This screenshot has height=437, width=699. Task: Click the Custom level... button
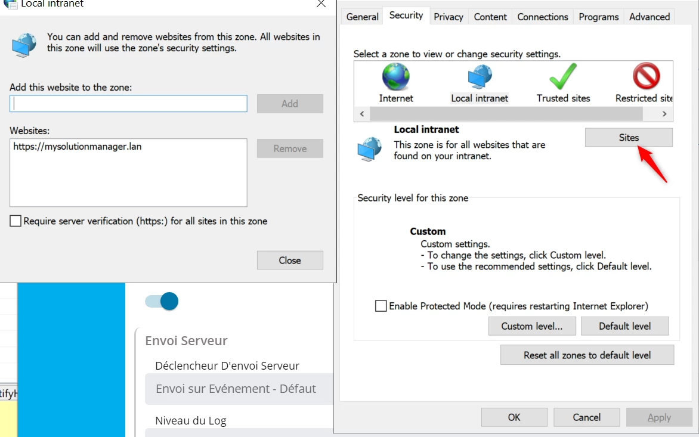[x=532, y=326]
